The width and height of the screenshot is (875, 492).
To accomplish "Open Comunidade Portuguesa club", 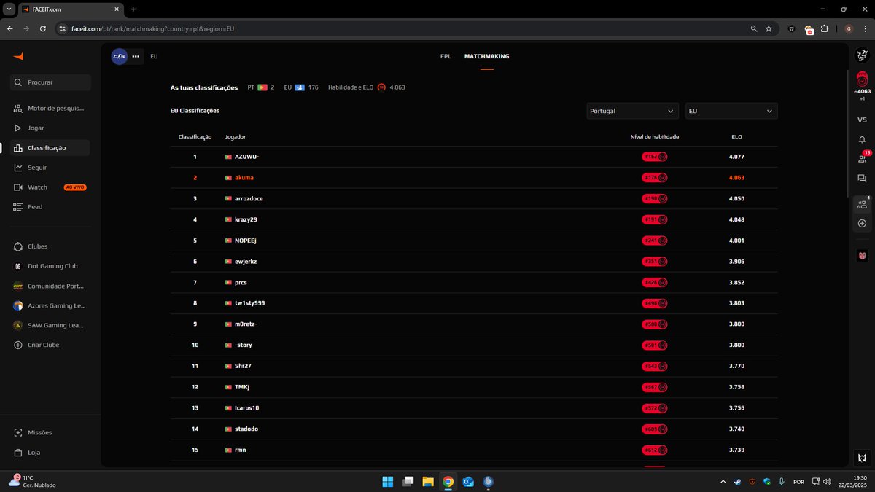I will (x=48, y=286).
